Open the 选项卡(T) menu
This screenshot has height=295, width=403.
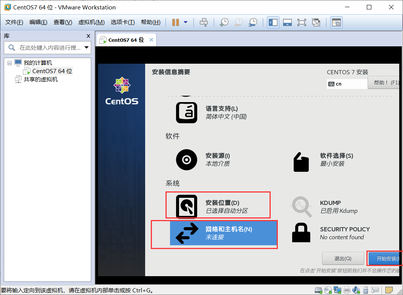pyautogui.click(x=123, y=22)
